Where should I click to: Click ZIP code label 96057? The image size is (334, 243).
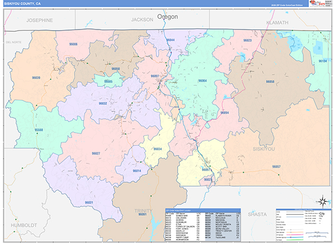[x=276, y=167]
